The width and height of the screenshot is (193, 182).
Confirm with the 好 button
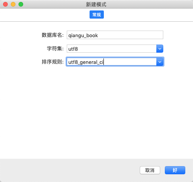click(x=175, y=170)
